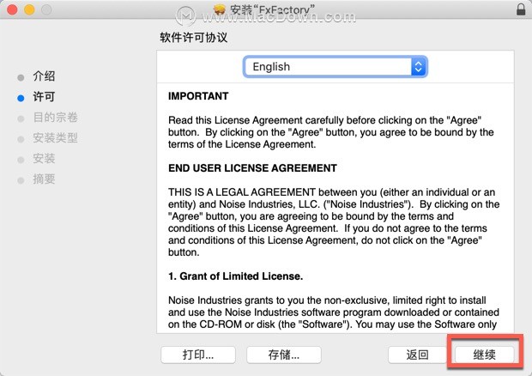Select the 安装 step in sidebar

point(44,159)
